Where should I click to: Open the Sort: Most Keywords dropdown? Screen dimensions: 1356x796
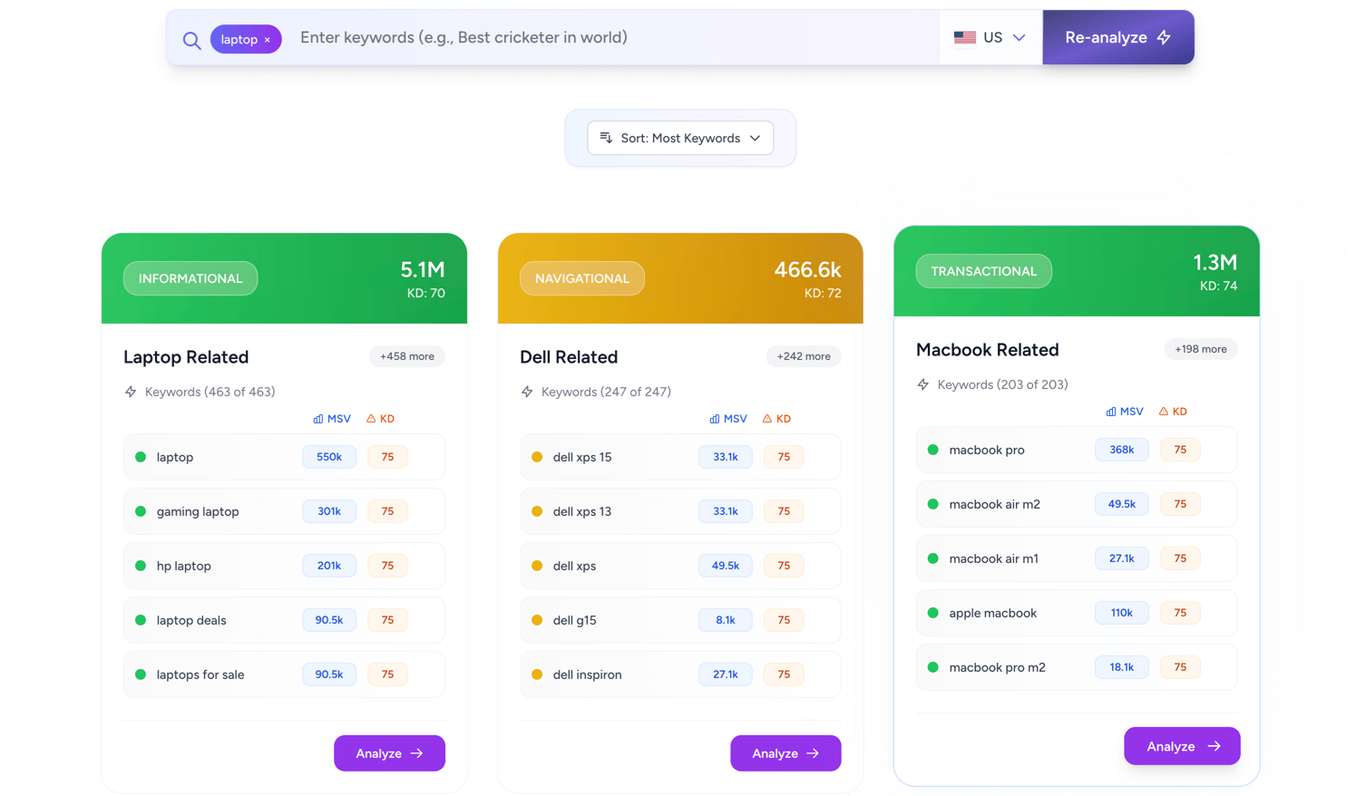pyautogui.click(x=680, y=138)
